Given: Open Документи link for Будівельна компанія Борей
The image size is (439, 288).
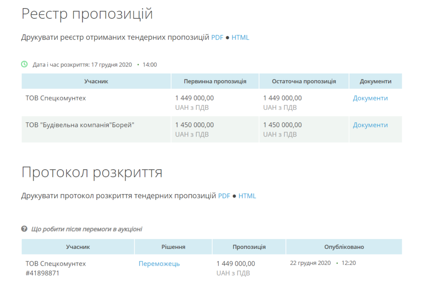Looking at the screenshot, I should [x=370, y=125].
